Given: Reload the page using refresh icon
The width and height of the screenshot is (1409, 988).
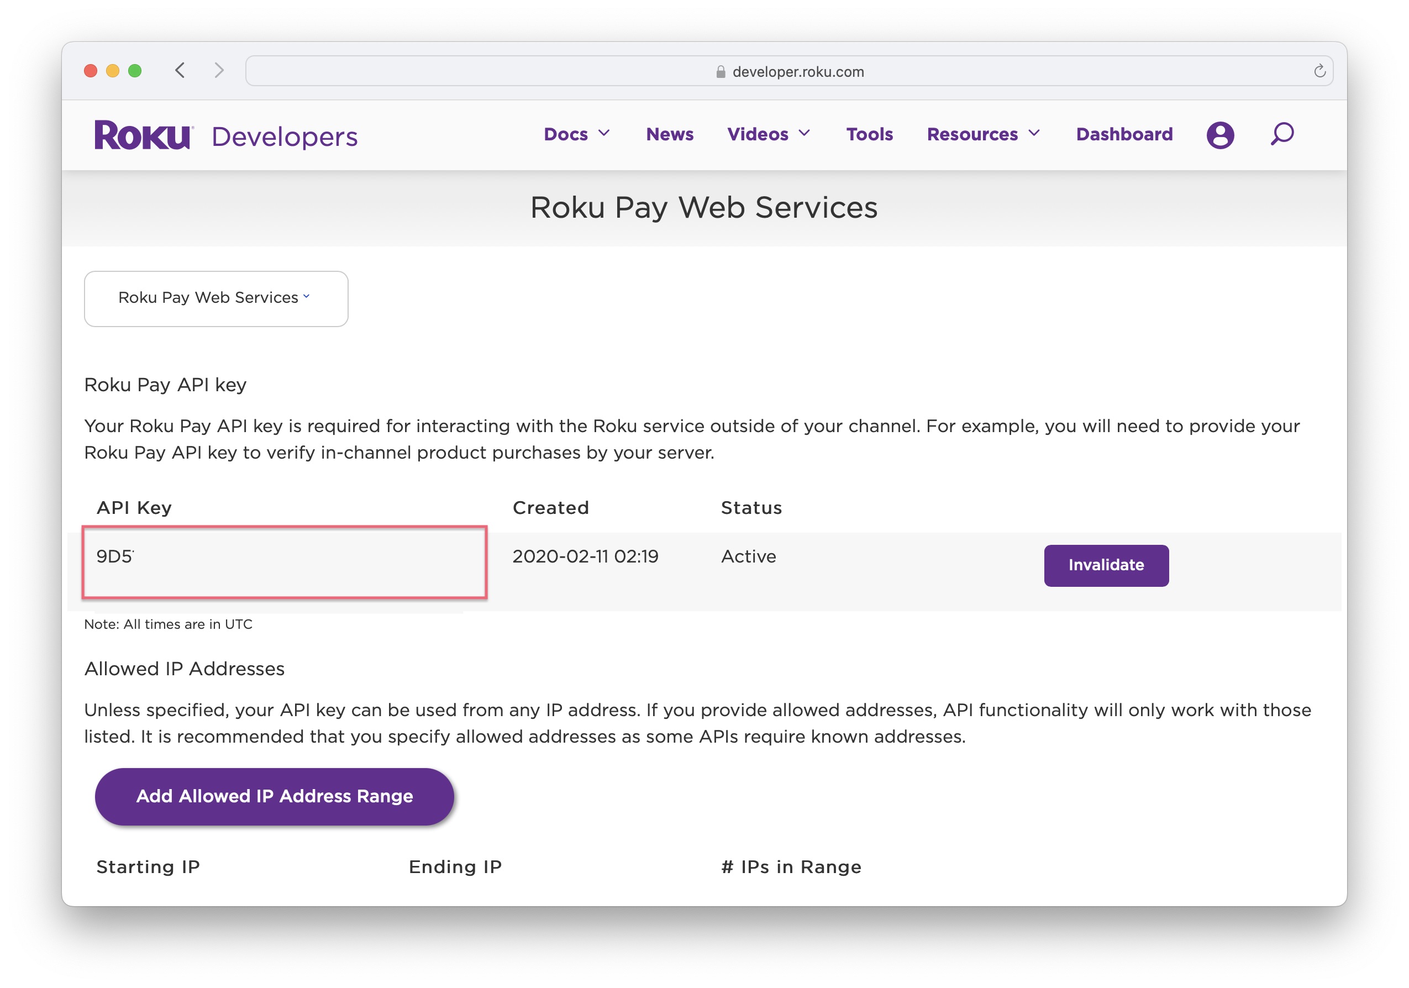Looking at the screenshot, I should point(1319,71).
